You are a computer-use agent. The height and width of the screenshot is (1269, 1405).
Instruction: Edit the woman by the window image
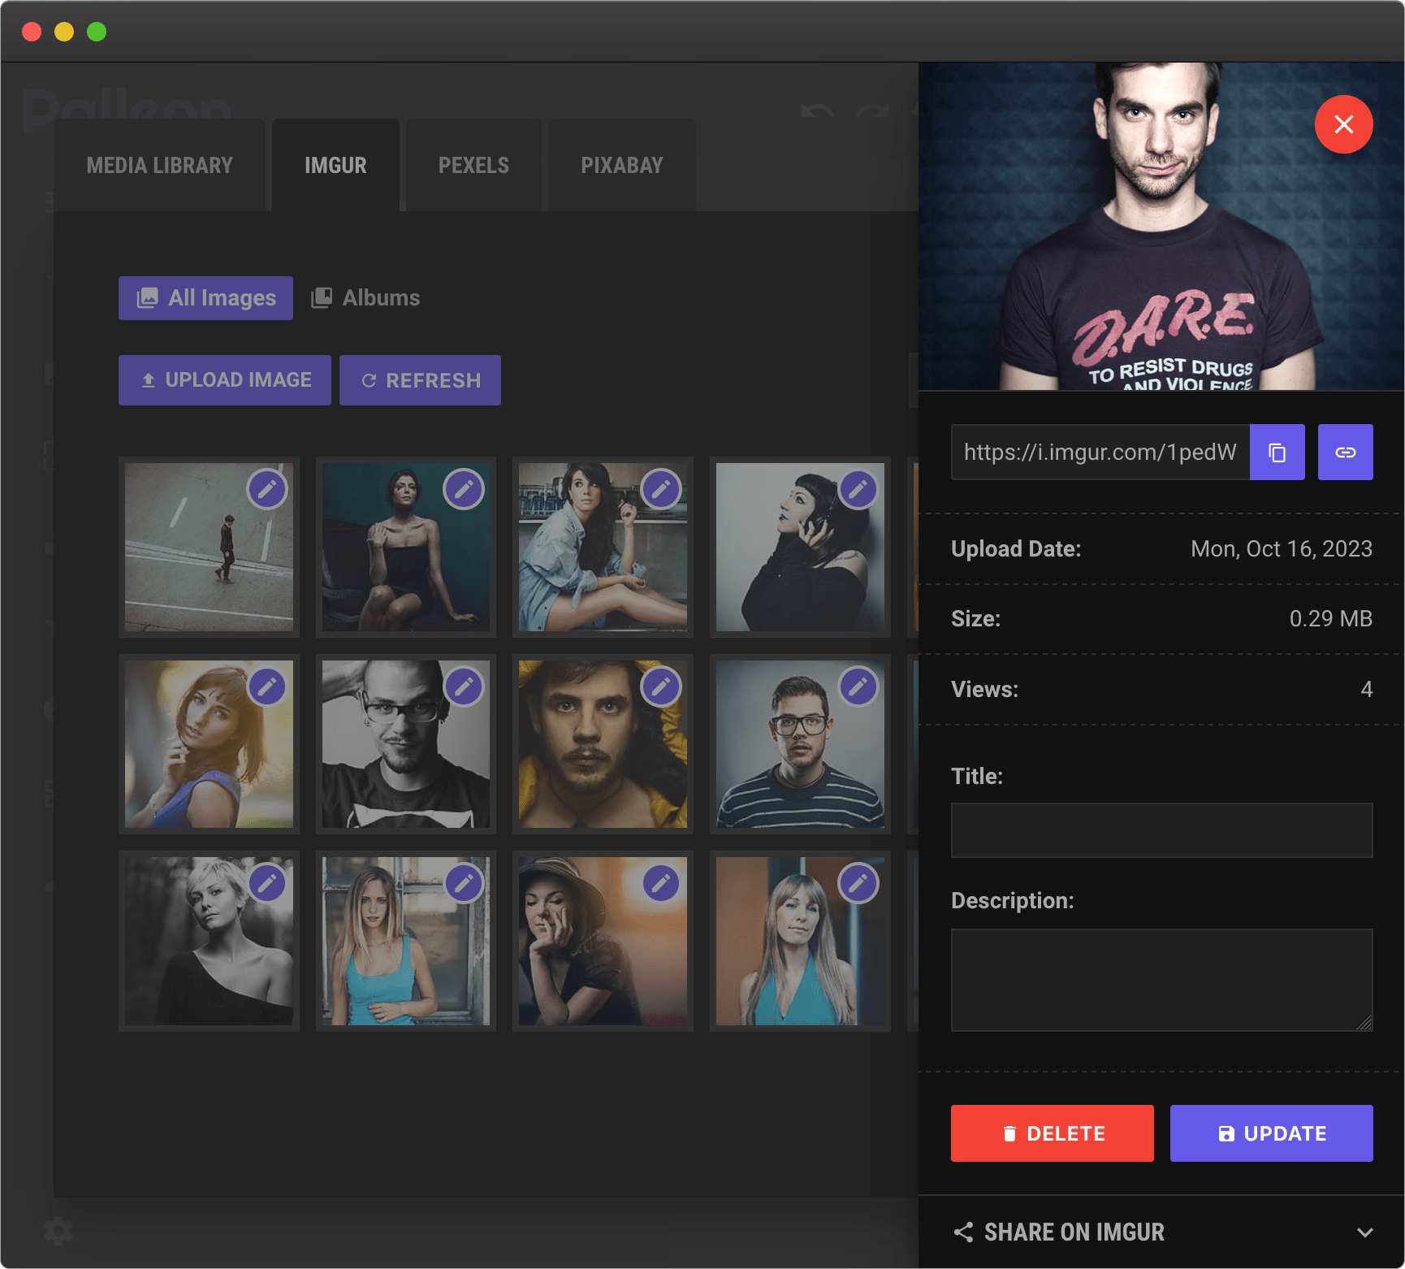464,883
